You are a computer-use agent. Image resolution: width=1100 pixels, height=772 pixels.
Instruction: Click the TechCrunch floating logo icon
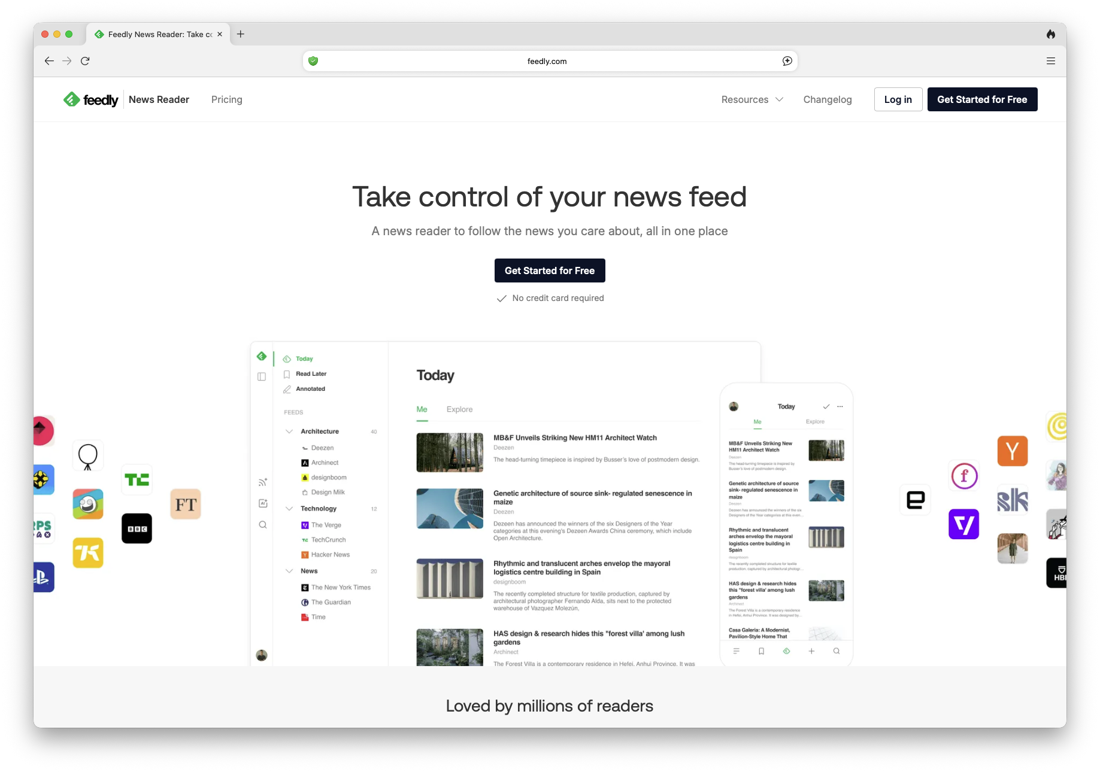[137, 479]
